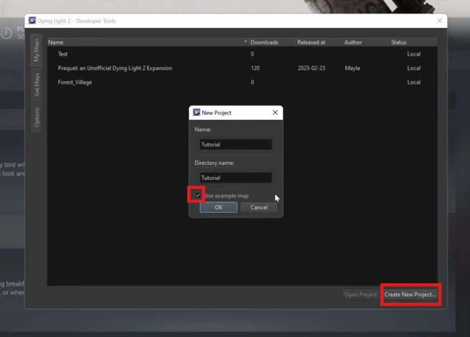The image size is (470, 337).
Task: Click the clock icon in background window
Action: (x=6, y=33)
